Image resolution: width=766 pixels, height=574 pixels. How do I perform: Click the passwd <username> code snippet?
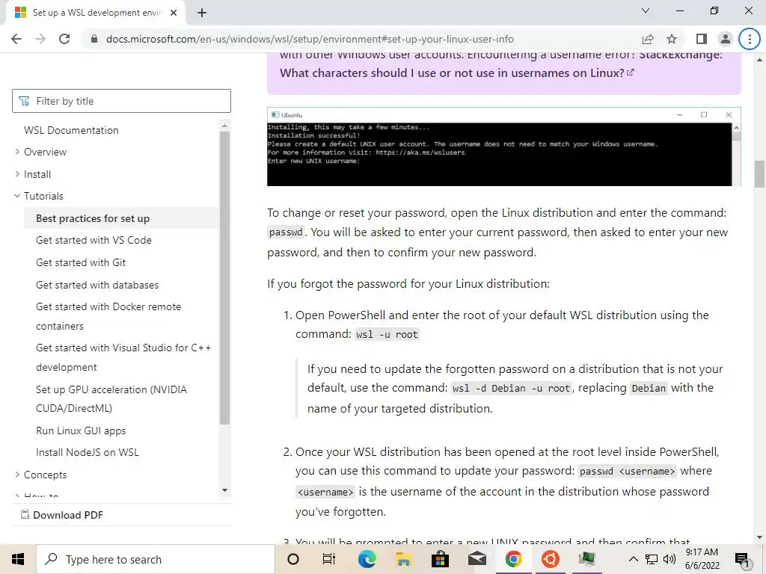[628, 471]
